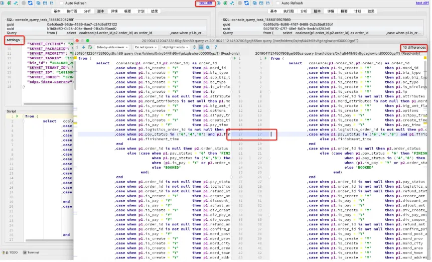Open Do not ignore dropdown

(146, 47)
